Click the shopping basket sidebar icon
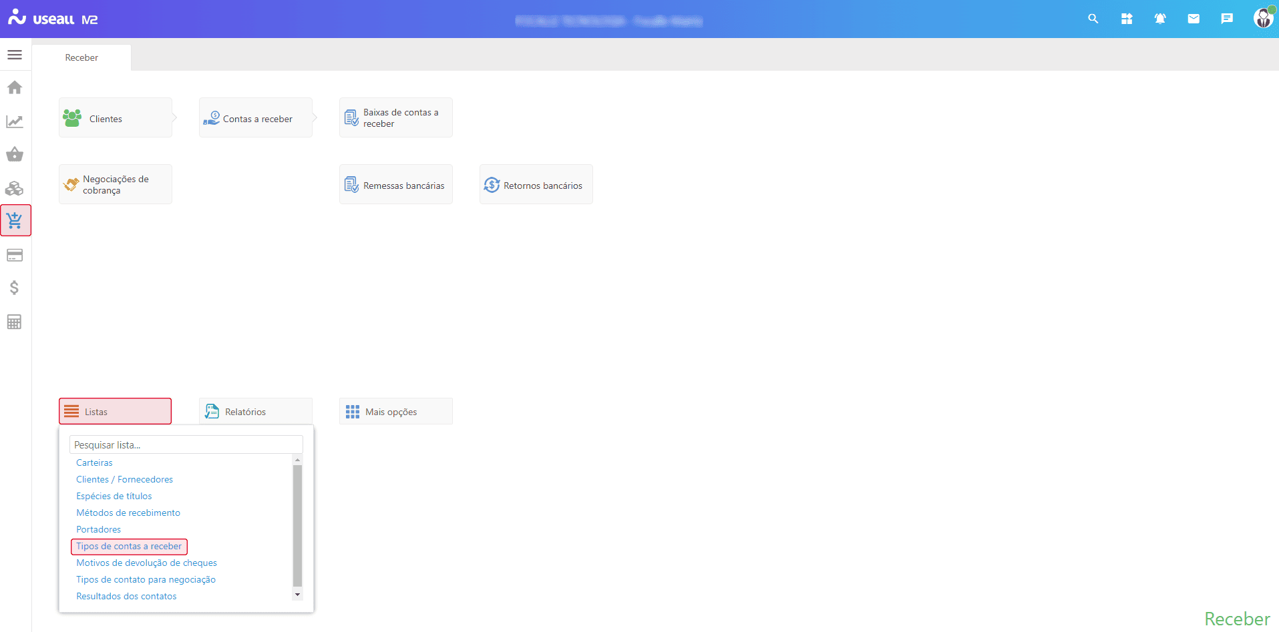 point(15,155)
